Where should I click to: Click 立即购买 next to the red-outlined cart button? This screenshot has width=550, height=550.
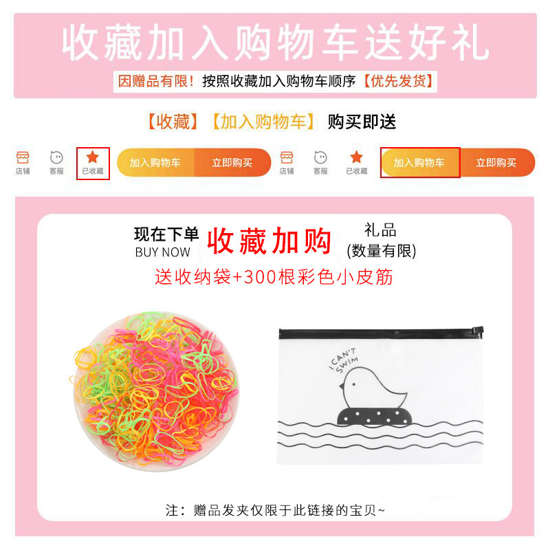497,162
